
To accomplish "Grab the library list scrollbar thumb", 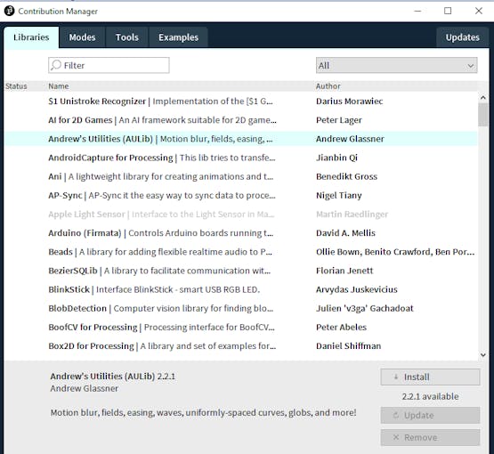I will click(x=482, y=115).
